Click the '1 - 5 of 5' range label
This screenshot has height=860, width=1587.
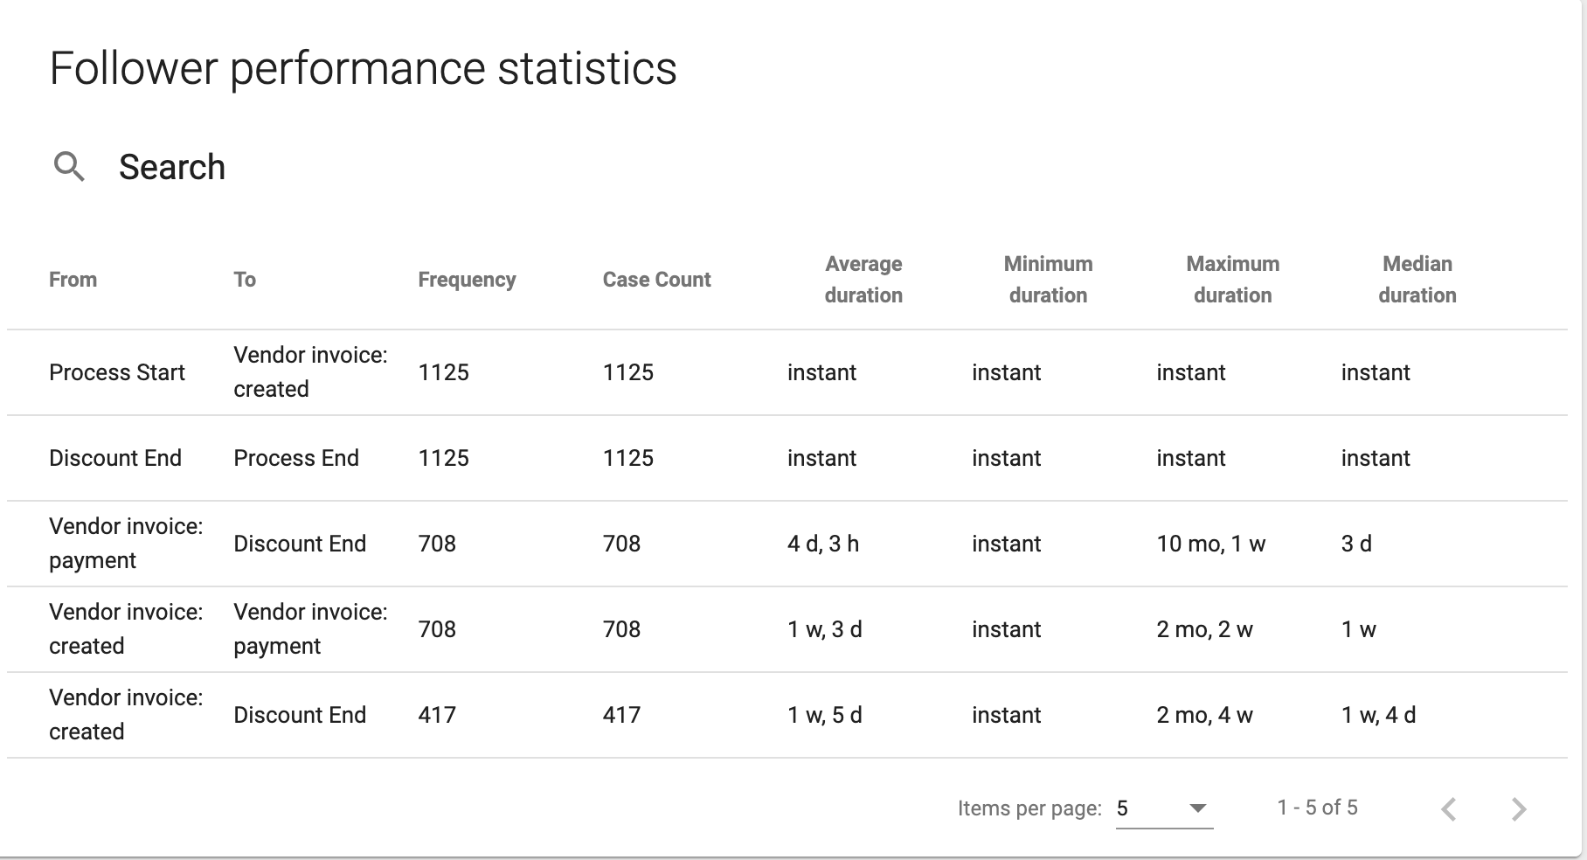[x=1317, y=808]
